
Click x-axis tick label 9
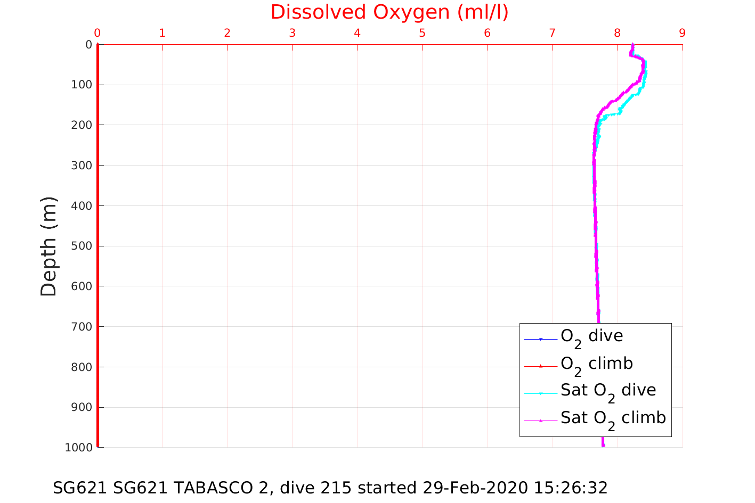(683, 33)
